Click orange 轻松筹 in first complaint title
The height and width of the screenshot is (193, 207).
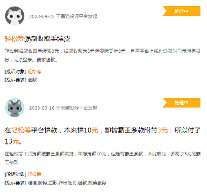[14, 39]
